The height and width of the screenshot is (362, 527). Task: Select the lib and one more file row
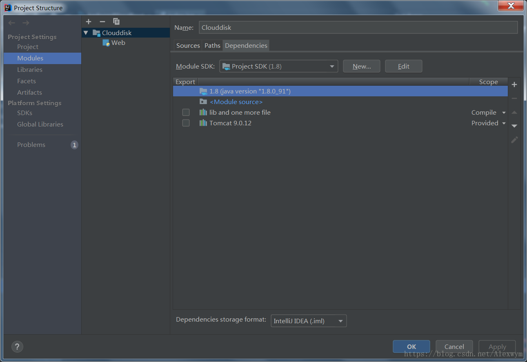click(340, 112)
